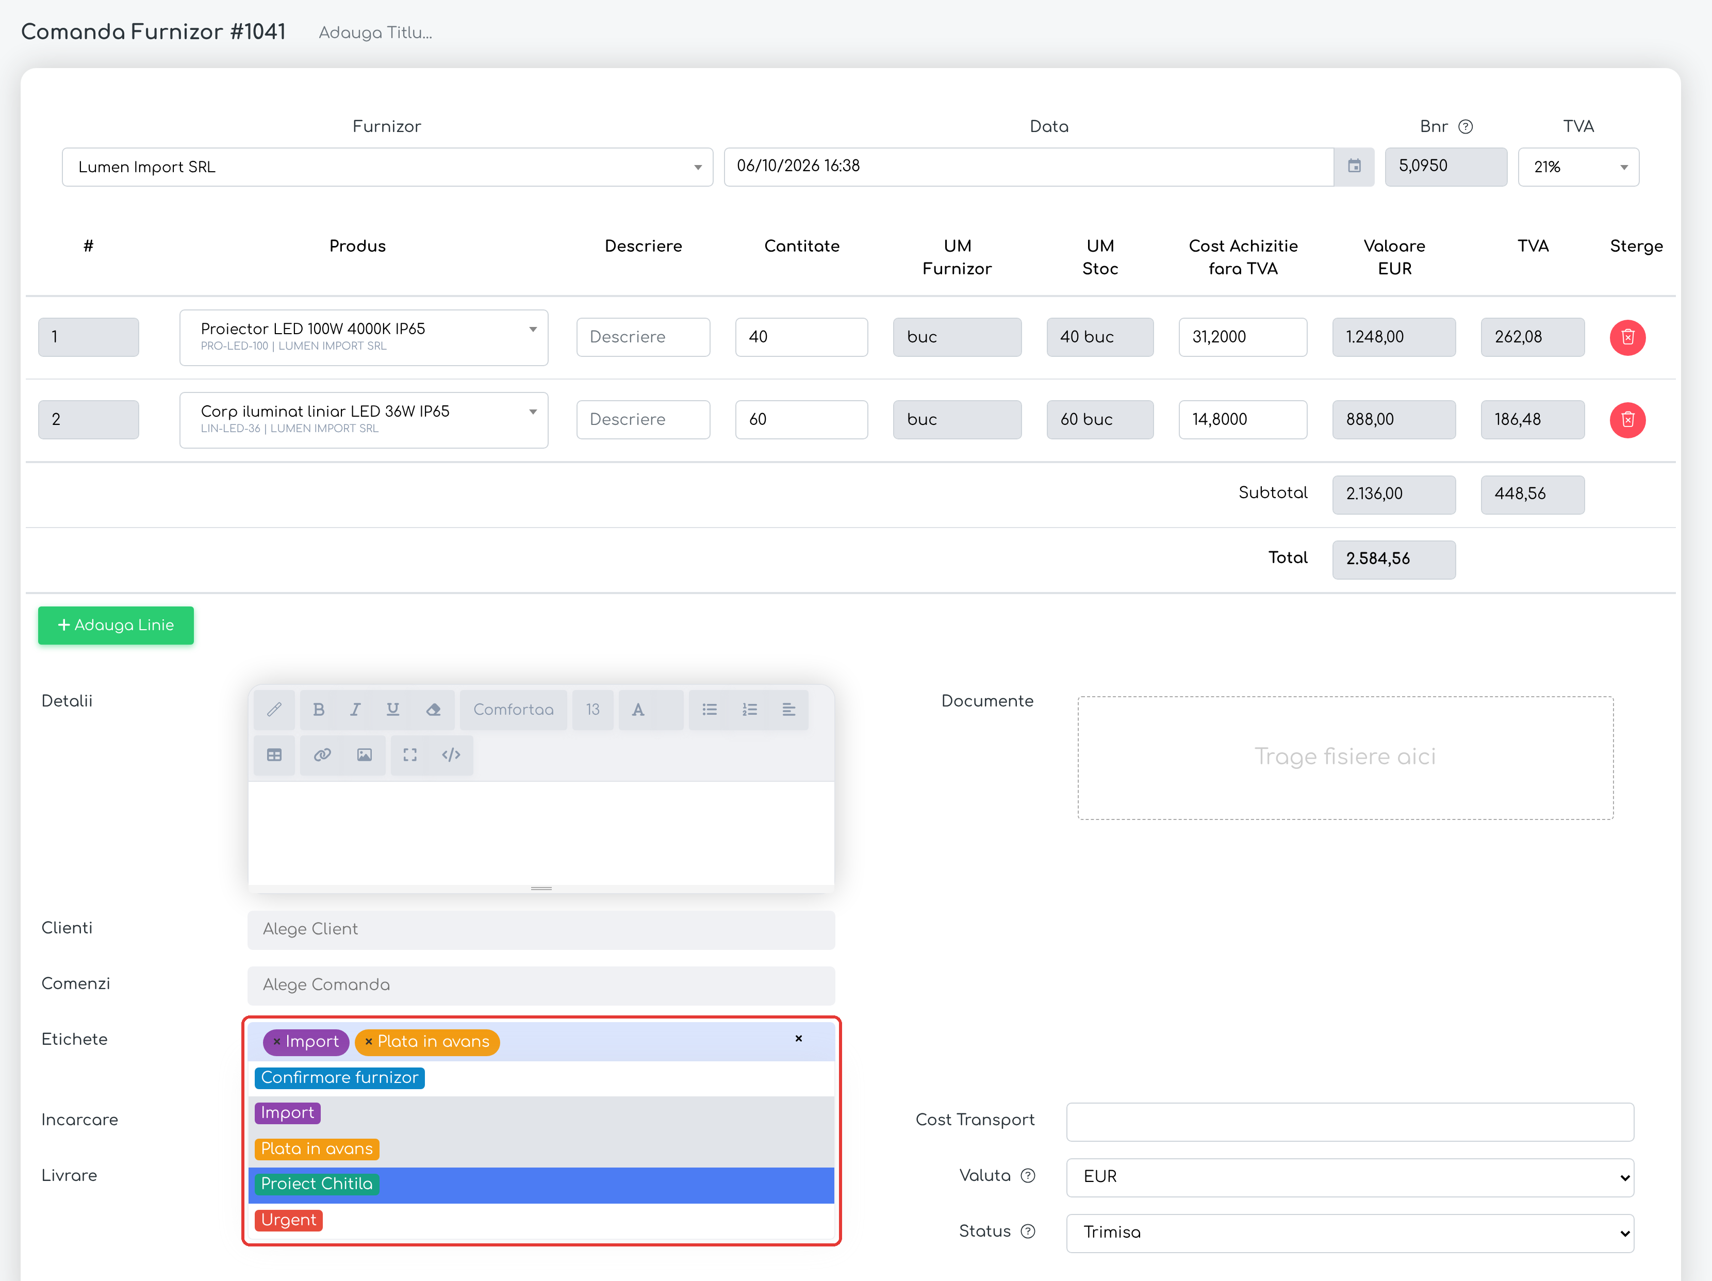Open the date picker calendar icon

[1355, 167]
